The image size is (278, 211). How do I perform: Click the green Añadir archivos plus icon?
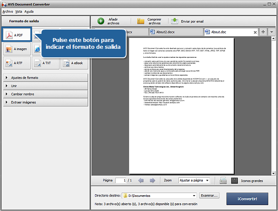pyautogui.click(x=101, y=21)
